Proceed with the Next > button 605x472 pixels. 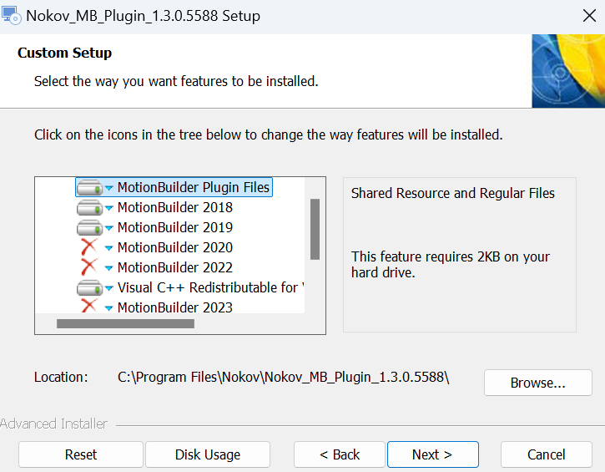tap(433, 454)
